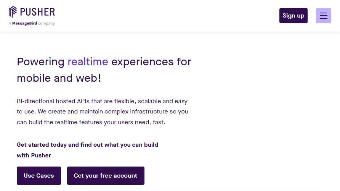
Task: Click the Sign up button
Action: [x=293, y=16]
